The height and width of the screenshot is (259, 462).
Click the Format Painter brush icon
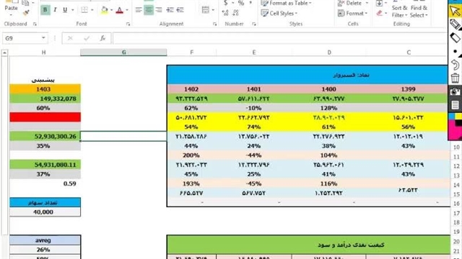[x=27, y=12]
